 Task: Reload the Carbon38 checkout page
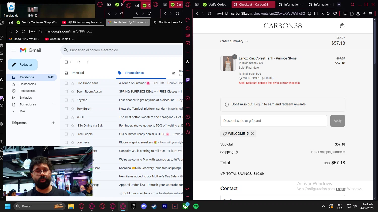click(x=210, y=14)
